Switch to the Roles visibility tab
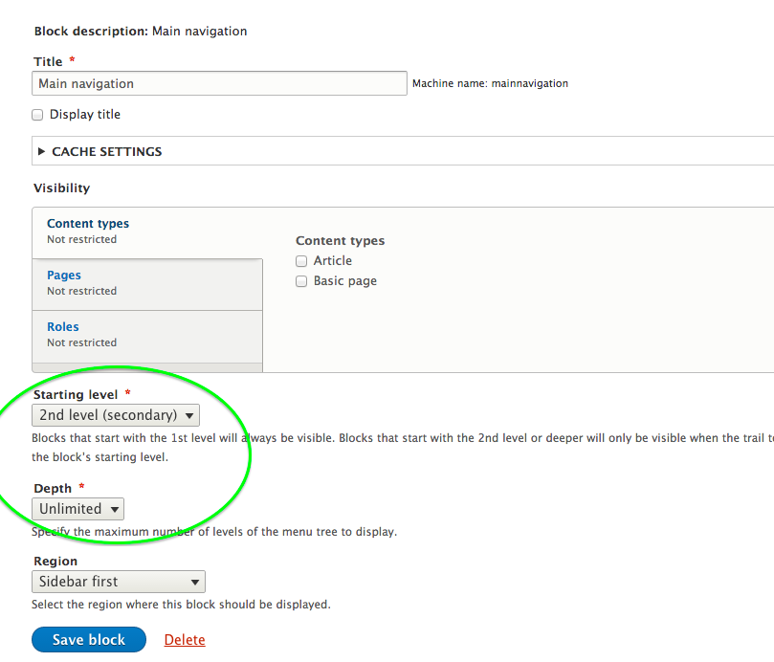Viewport: 774px width, 662px height. [63, 327]
